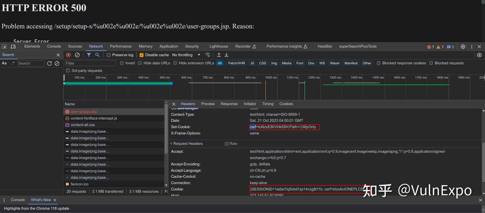Clear the network requests log
The image size is (485, 213).
(77, 55)
